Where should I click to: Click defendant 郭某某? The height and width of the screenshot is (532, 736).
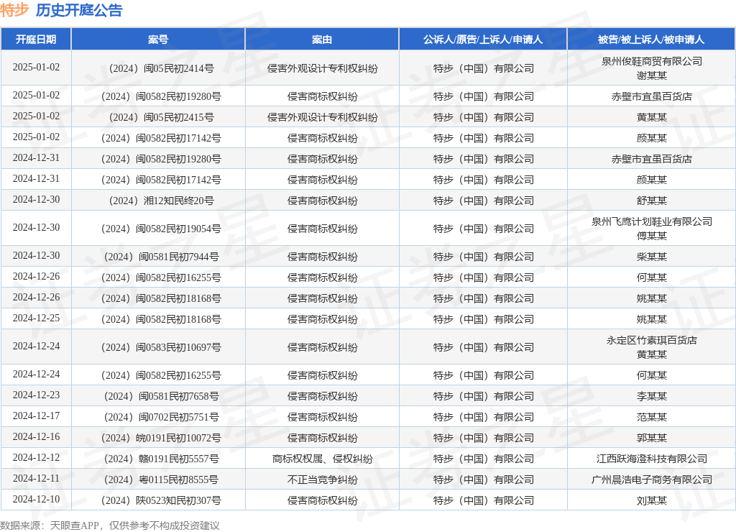(x=651, y=438)
